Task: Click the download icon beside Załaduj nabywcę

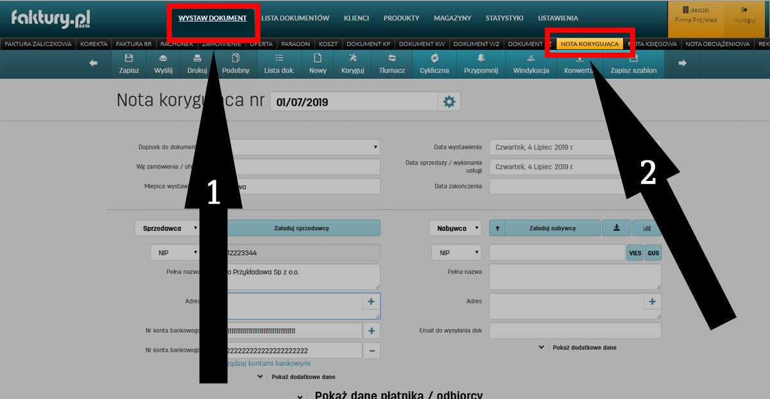Action: [617, 228]
